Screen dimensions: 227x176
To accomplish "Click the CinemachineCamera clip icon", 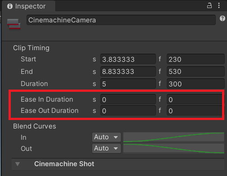I will pyautogui.click(x=14, y=24).
